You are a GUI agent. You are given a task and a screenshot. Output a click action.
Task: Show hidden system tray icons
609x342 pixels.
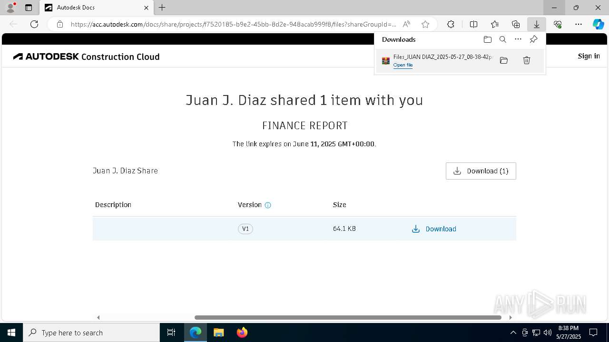point(513,332)
